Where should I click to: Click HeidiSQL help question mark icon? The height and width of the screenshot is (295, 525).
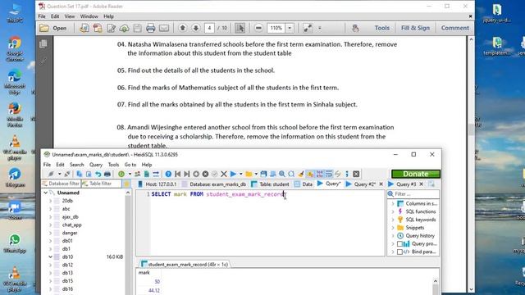click(168, 174)
